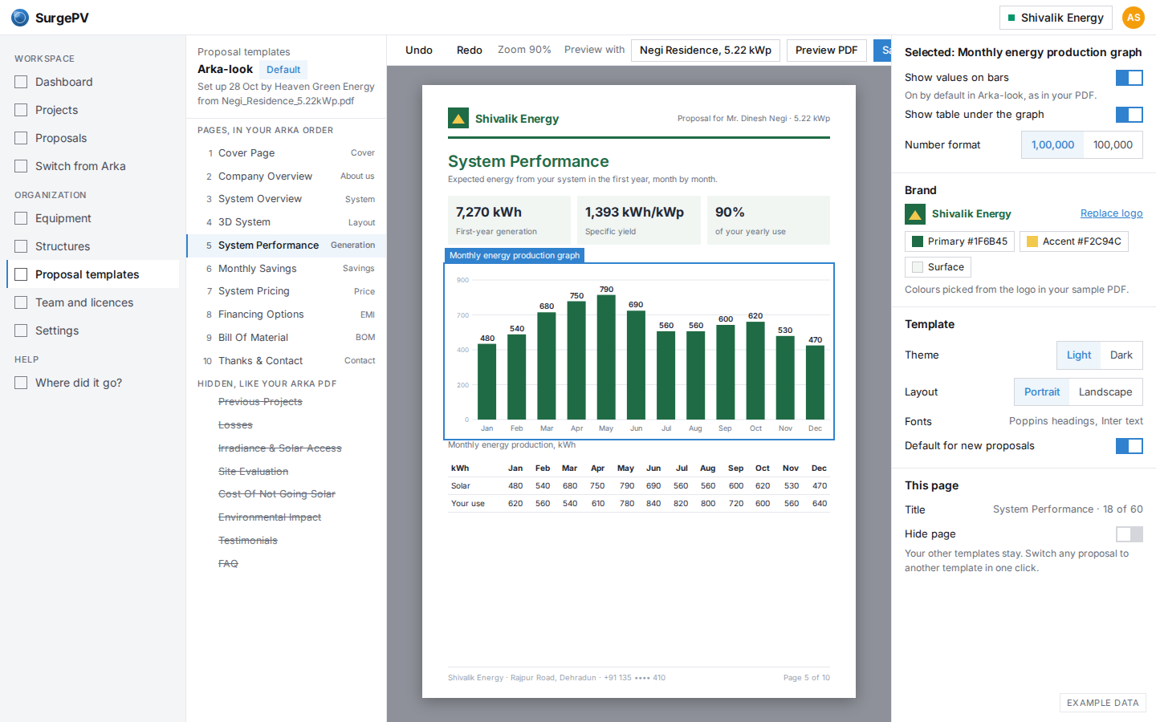Click the Equipment sidebar icon

coord(21,218)
